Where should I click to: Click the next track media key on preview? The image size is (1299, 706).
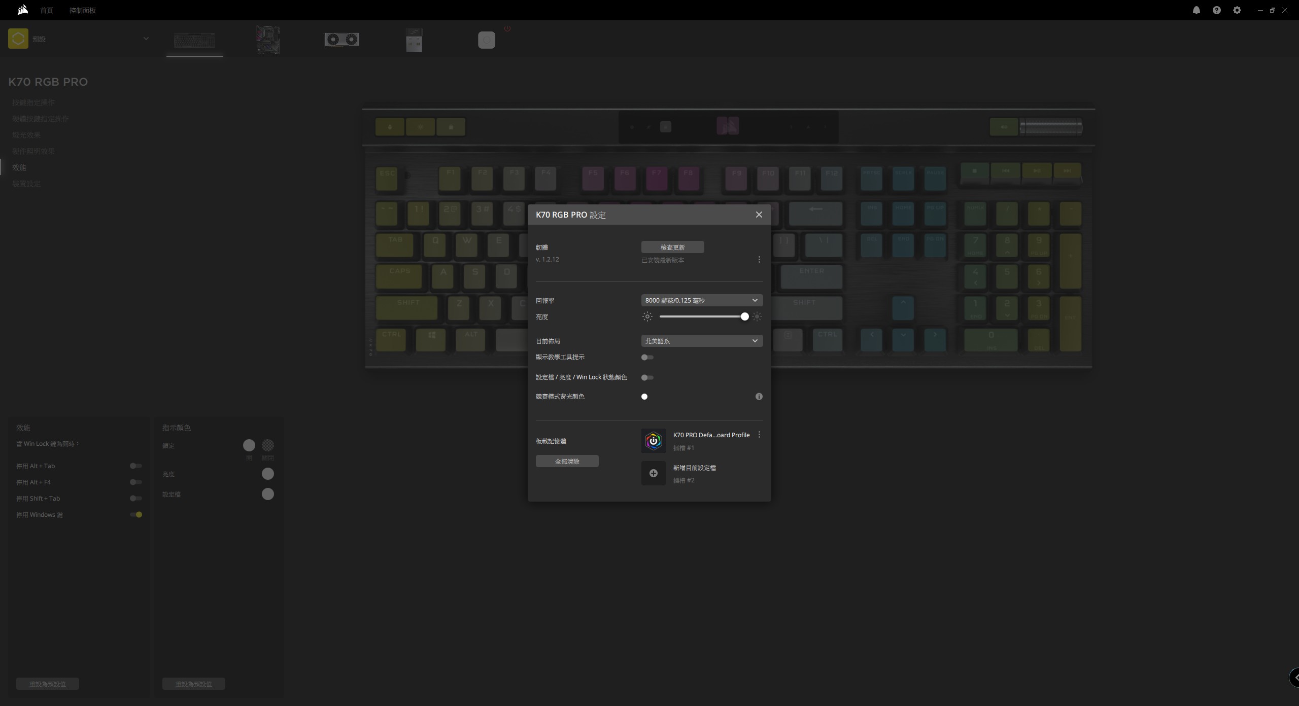[x=1068, y=171]
